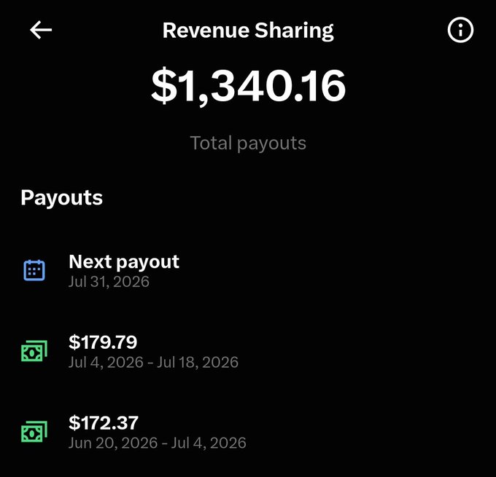The width and height of the screenshot is (496, 477).
Task: Open the info icon for Revenue Sharing
Action: (x=460, y=30)
